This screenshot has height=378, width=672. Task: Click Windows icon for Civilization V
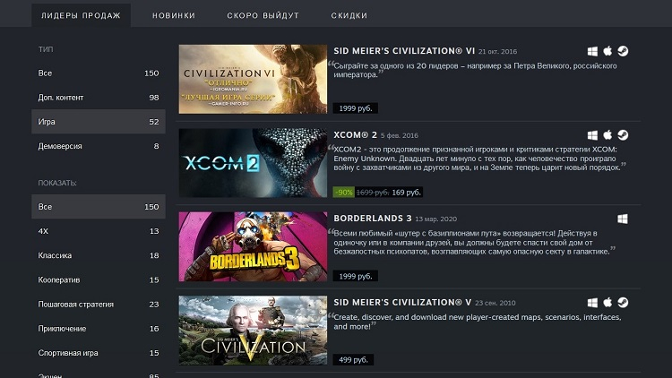coord(592,303)
